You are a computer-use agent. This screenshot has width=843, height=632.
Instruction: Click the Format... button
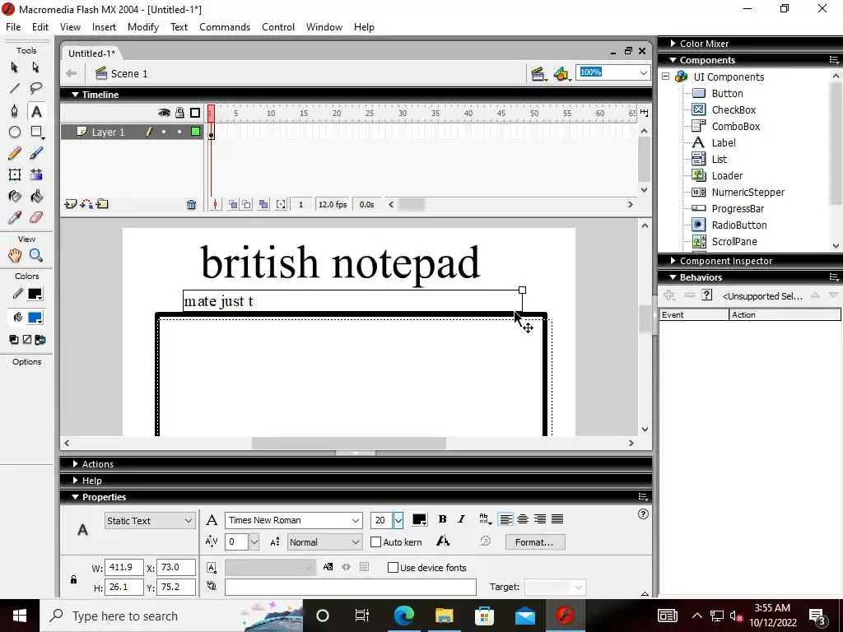[x=535, y=542]
